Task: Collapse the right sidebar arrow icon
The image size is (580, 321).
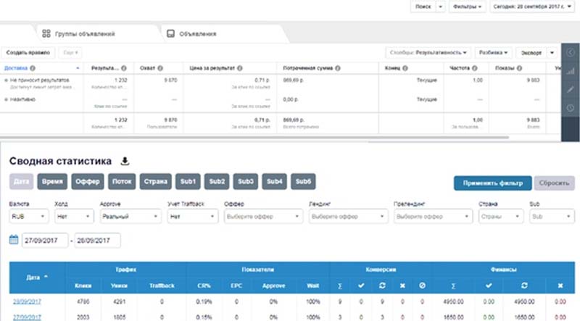Action: (x=571, y=52)
